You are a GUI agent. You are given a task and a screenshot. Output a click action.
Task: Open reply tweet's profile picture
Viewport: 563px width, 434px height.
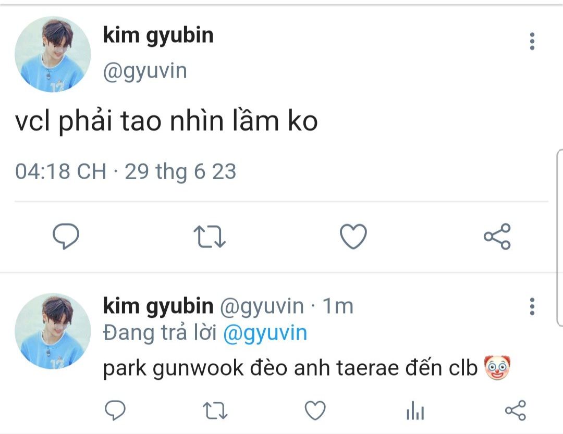click(x=52, y=331)
